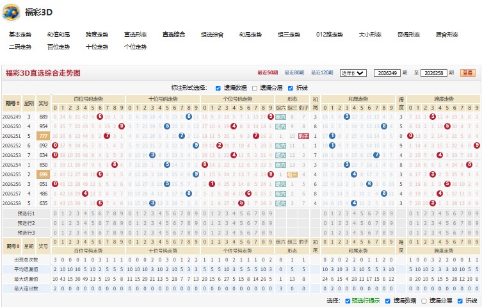Screen dimensions: 482x307
Task: Click highlighted prize number 777
Action: [x=44, y=136]
